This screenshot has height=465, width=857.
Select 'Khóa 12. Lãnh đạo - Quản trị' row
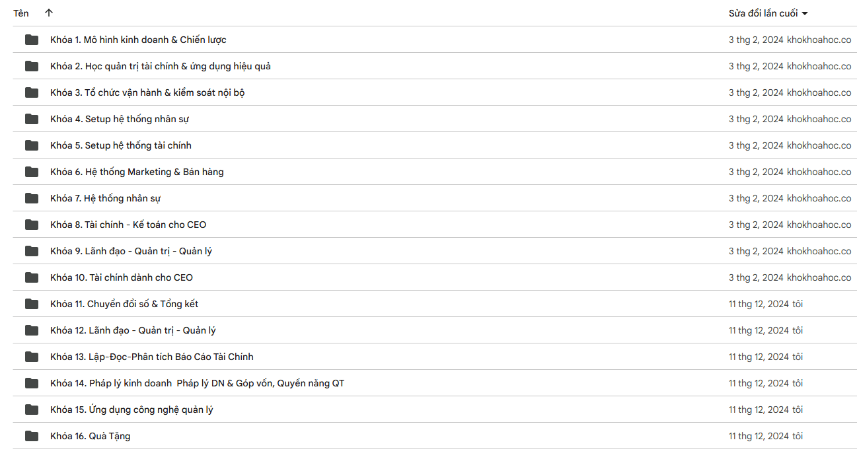pyautogui.click(x=133, y=330)
